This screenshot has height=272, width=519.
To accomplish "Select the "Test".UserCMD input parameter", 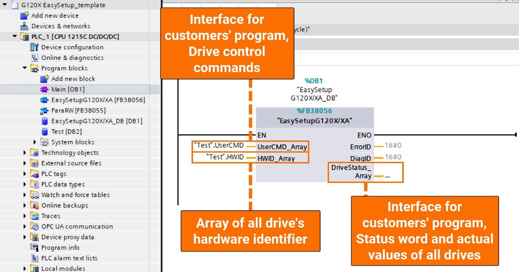I will click(x=219, y=146).
